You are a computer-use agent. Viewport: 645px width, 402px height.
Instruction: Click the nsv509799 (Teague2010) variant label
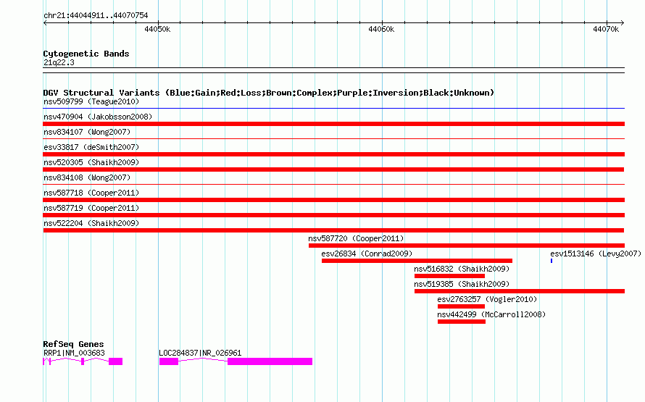tap(91, 101)
